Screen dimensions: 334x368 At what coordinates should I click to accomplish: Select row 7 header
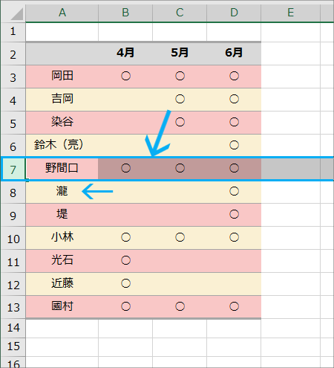point(13,170)
